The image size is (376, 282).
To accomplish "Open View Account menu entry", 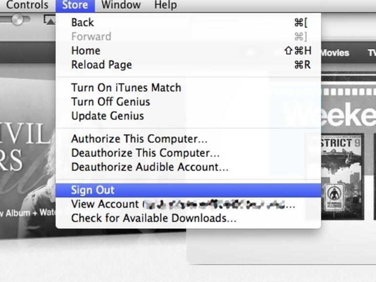I will tap(188, 204).
